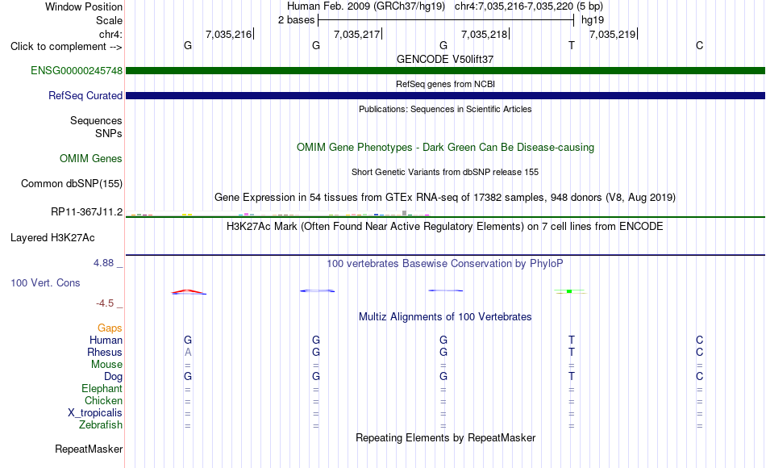The image size is (766, 468).
Task: Click the 4.88 PhyloP upper limit
Action: pos(103,263)
